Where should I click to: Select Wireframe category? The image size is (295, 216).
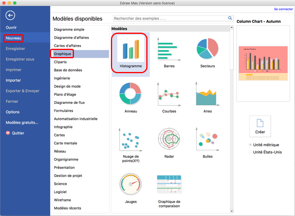[x=63, y=200]
